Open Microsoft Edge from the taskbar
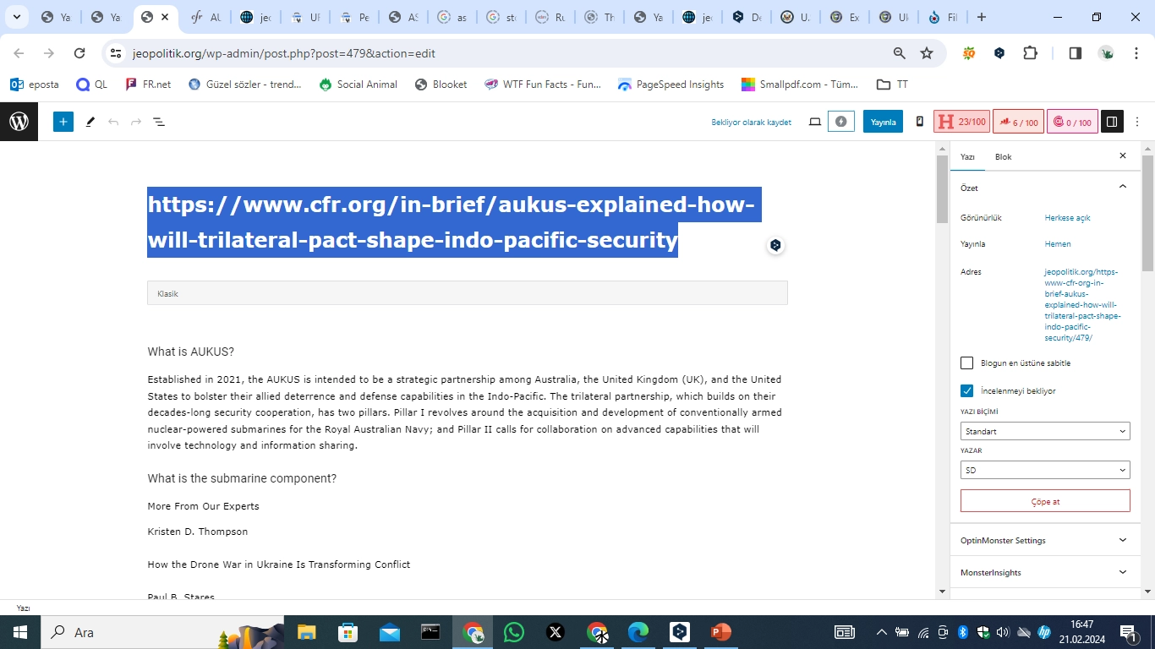This screenshot has width=1155, height=649. pos(638,632)
